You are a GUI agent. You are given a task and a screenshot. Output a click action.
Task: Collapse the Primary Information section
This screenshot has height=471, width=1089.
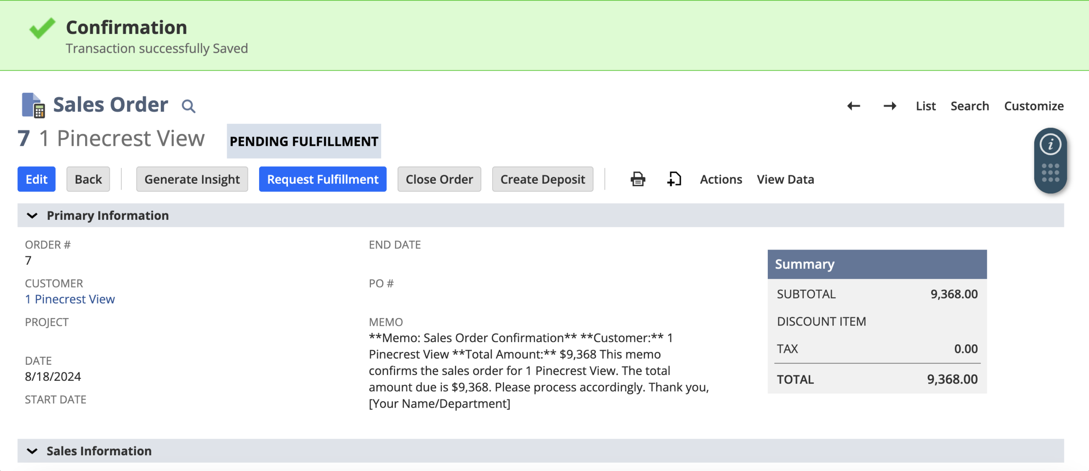[x=32, y=216]
